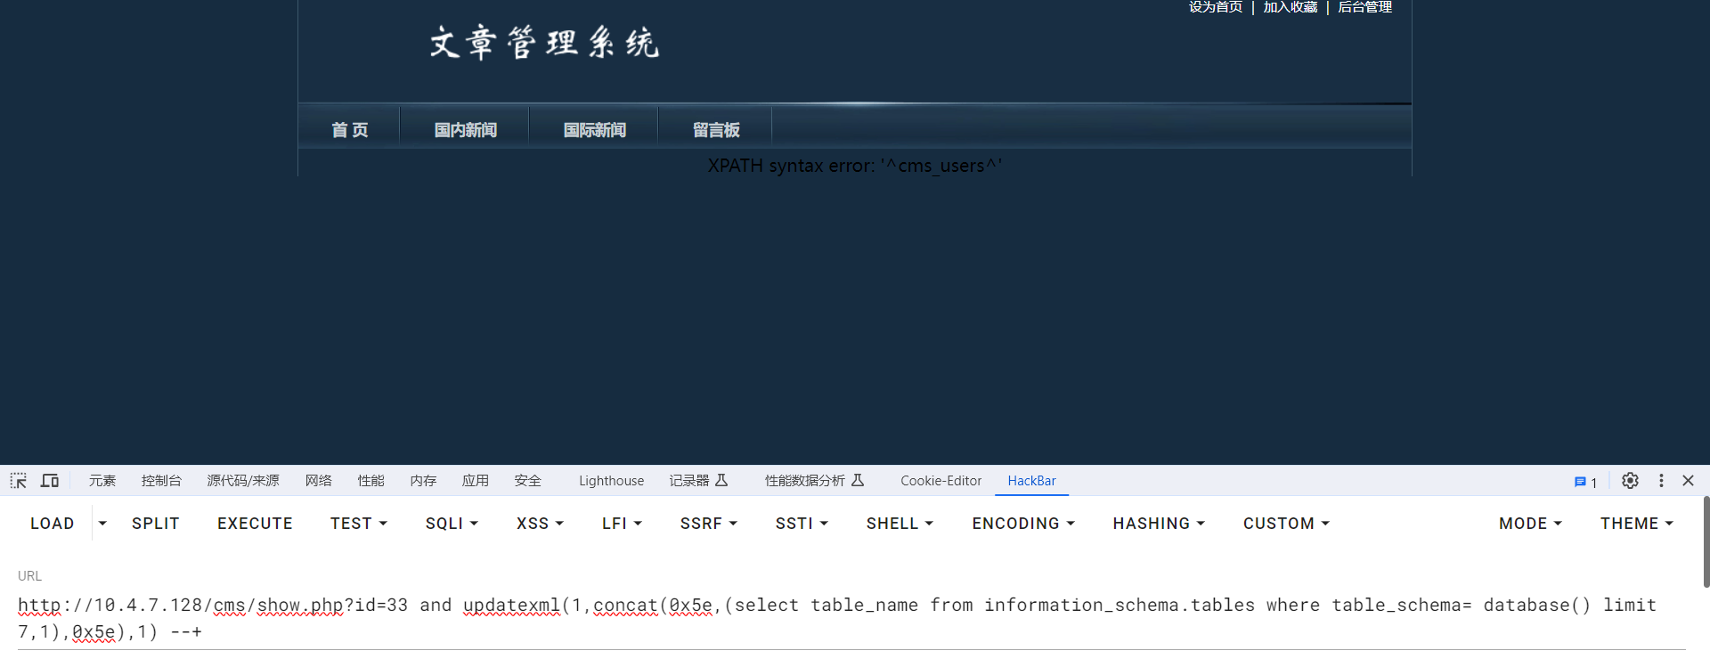Image resolution: width=1710 pixels, height=667 pixels.
Task: Click the 设为首页 link
Action: click(x=1215, y=7)
